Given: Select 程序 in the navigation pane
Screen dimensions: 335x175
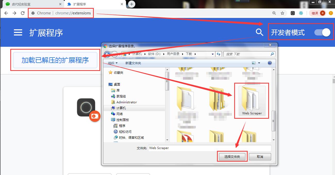Looking at the screenshot, I should click(120, 126).
